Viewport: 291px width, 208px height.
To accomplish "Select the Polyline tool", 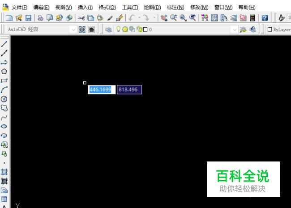I will pos(4,63).
